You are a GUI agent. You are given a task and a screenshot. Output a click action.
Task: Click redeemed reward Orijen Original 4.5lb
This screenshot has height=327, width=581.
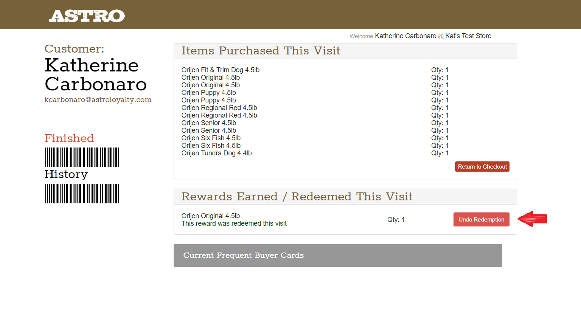pyautogui.click(x=211, y=216)
